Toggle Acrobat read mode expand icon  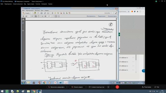coord(116,13)
